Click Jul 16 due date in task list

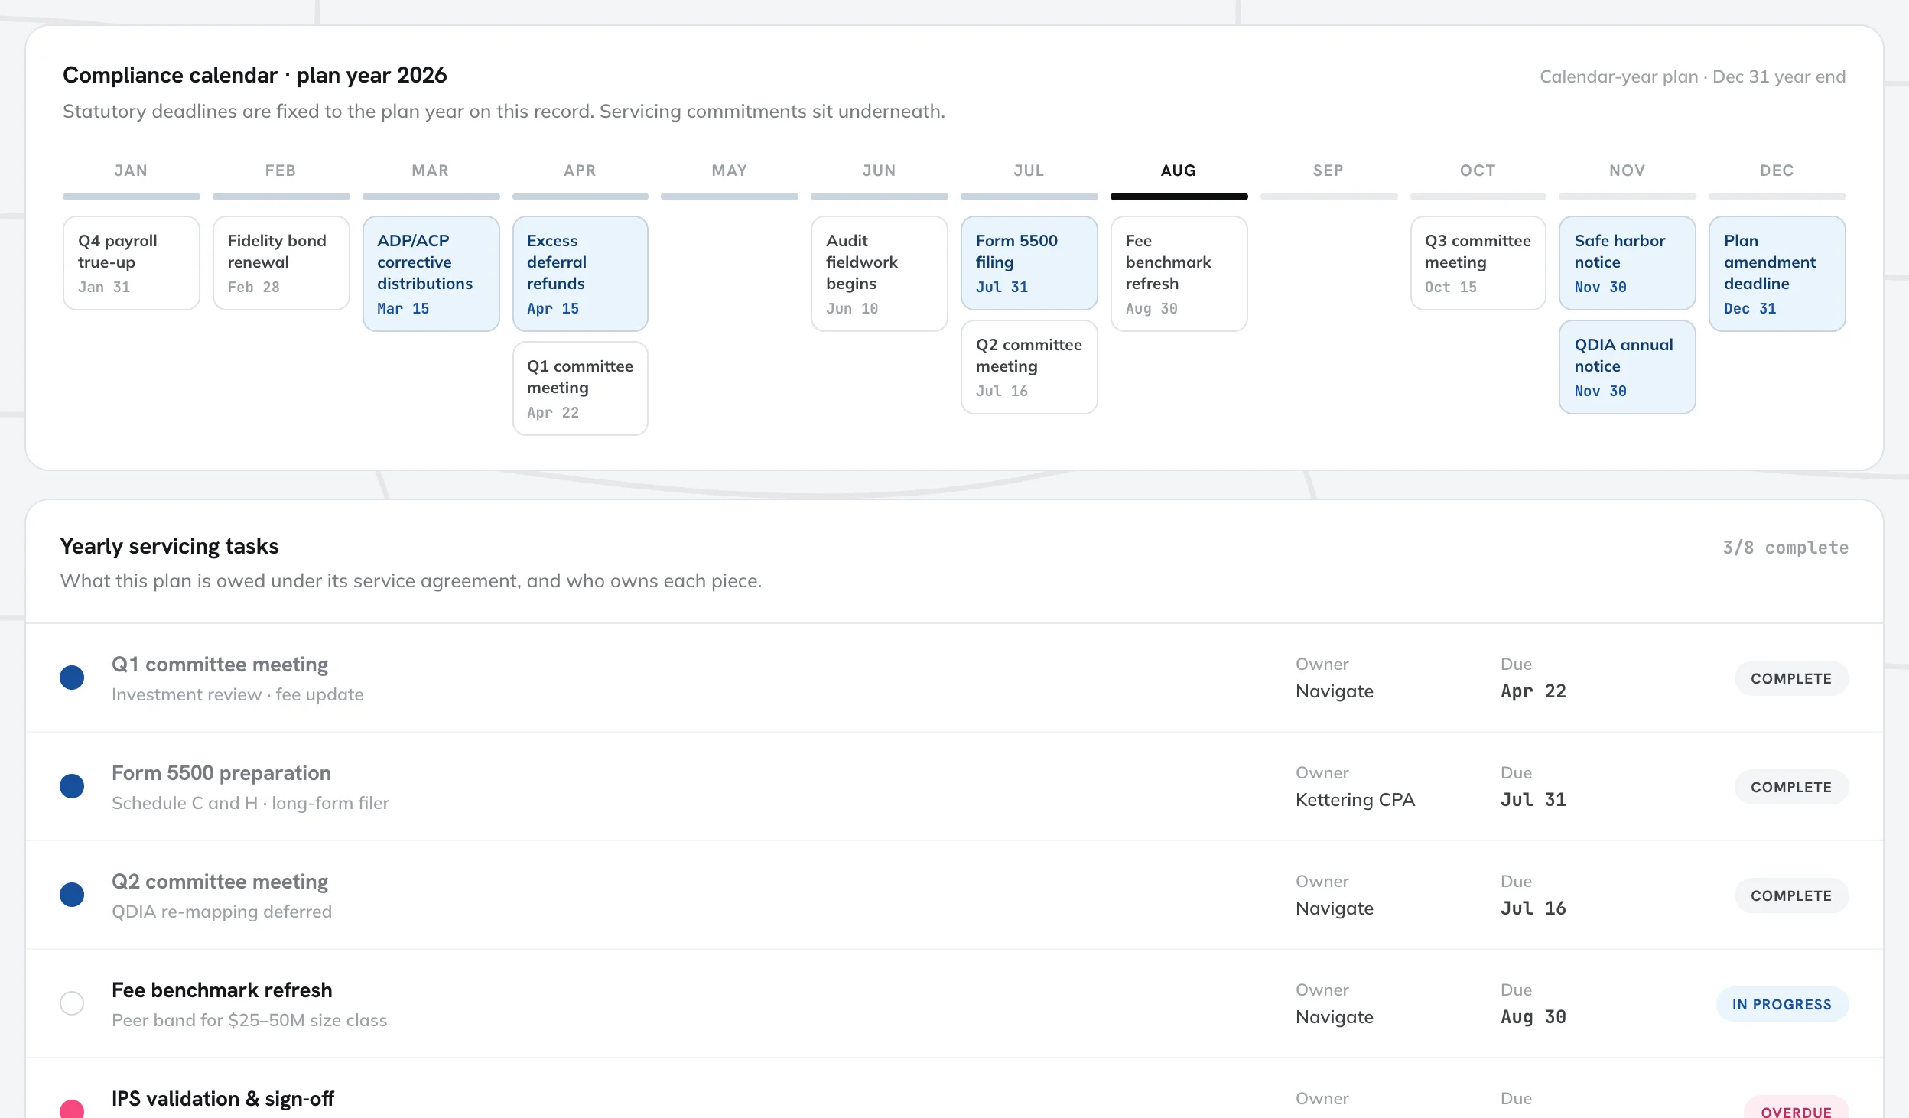coord(1533,908)
